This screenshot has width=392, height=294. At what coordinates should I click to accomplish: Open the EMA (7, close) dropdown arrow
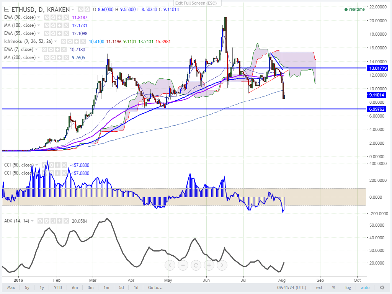[36, 49]
